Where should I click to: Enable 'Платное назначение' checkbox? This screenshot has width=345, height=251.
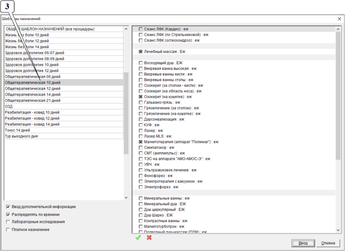pyautogui.click(x=8, y=229)
